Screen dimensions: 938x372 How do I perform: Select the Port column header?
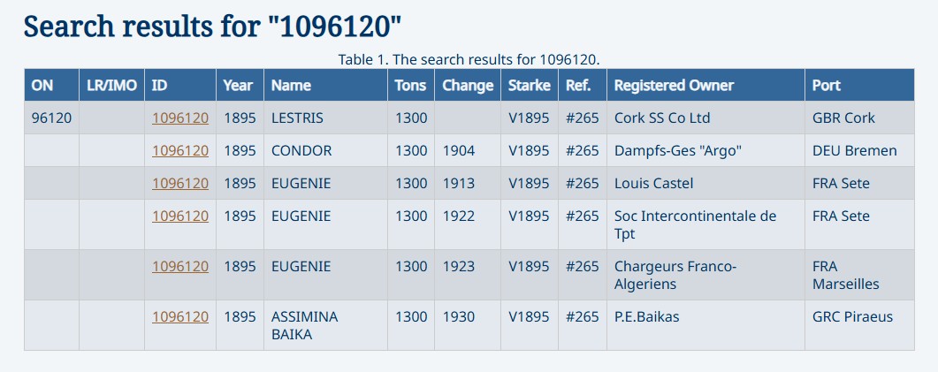click(827, 86)
